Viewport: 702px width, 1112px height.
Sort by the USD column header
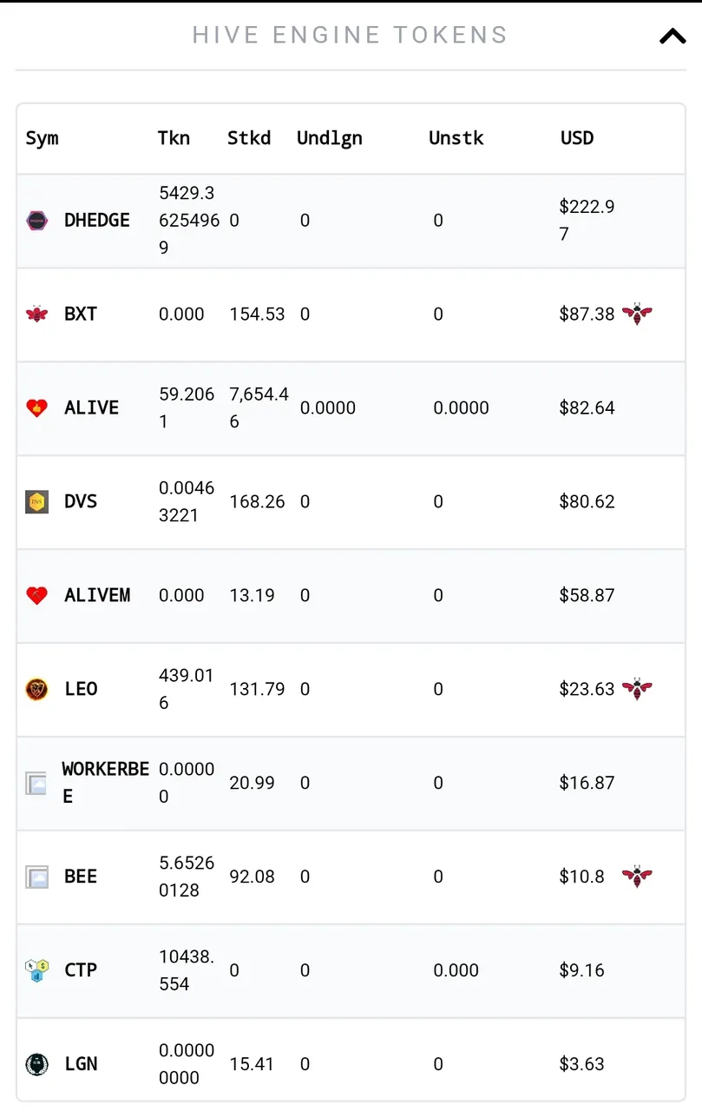577,138
